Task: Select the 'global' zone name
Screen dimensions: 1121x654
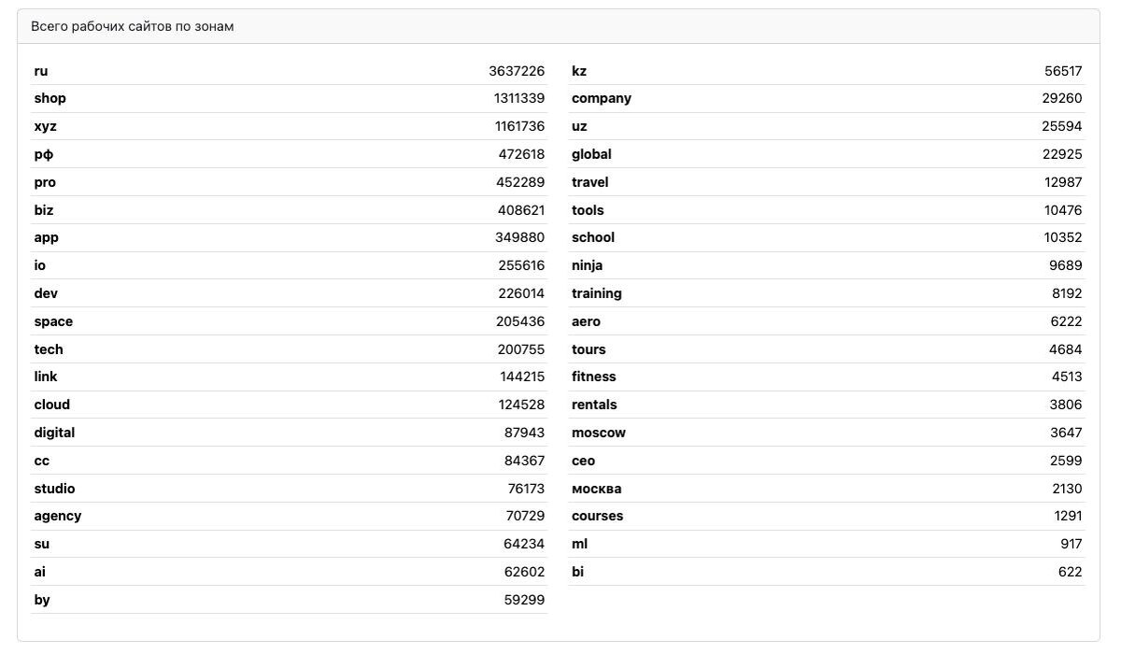Action: [591, 154]
